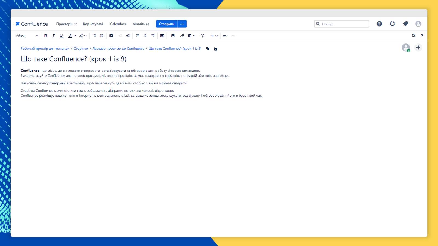Open the help menu in header

(379, 24)
